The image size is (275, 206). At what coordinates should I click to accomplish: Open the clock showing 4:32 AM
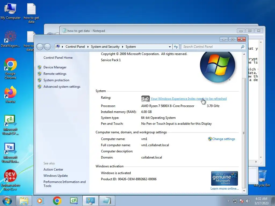(261, 201)
